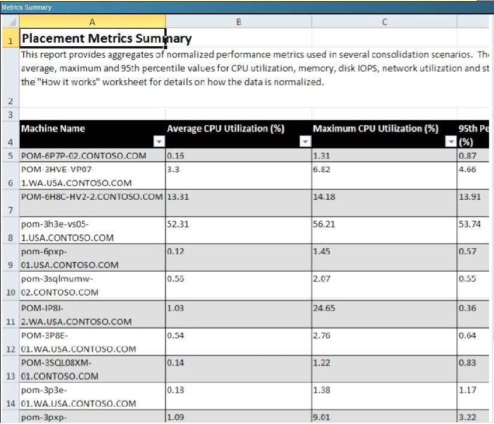This screenshot has width=494, height=424.
Task: Select cell POM-6P7P-02.CONTOSO.COM
Action: pyautogui.click(x=92, y=155)
